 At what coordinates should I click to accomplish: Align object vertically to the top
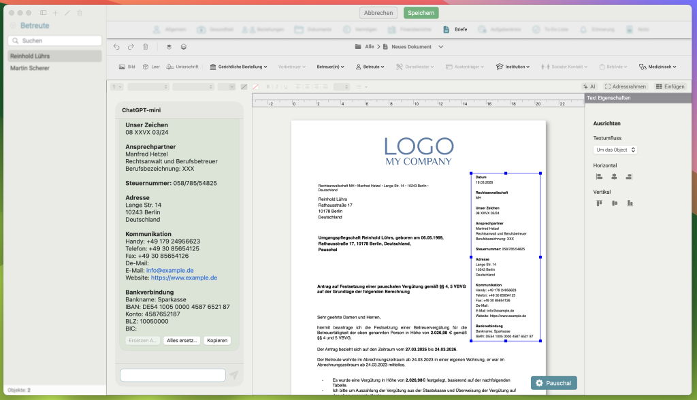pyautogui.click(x=599, y=203)
